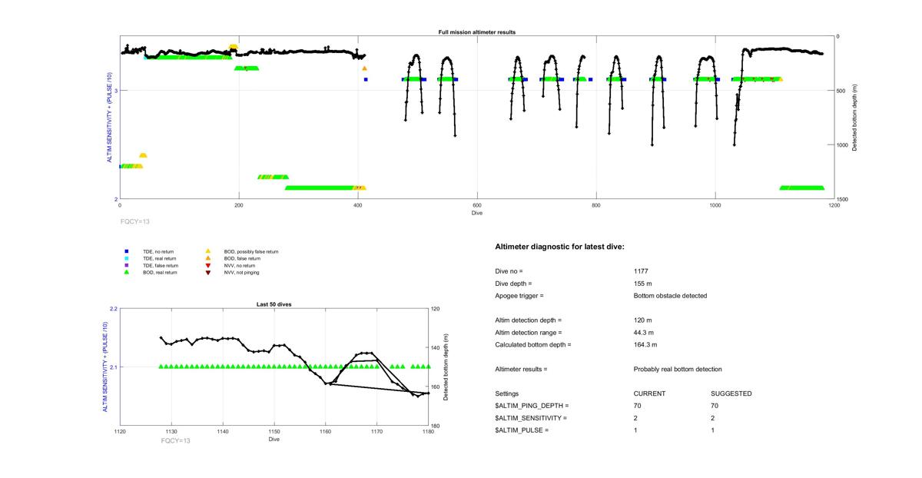Click the 'Dive no =' label
The height and width of the screenshot is (478, 922).
coord(509,271)
